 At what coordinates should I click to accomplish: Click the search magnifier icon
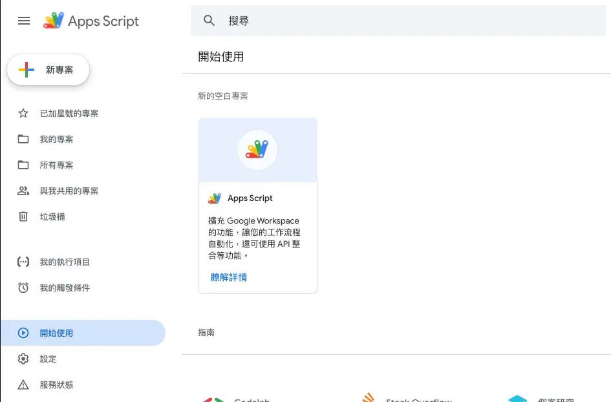pyautogui.click(x=209, y=20)
